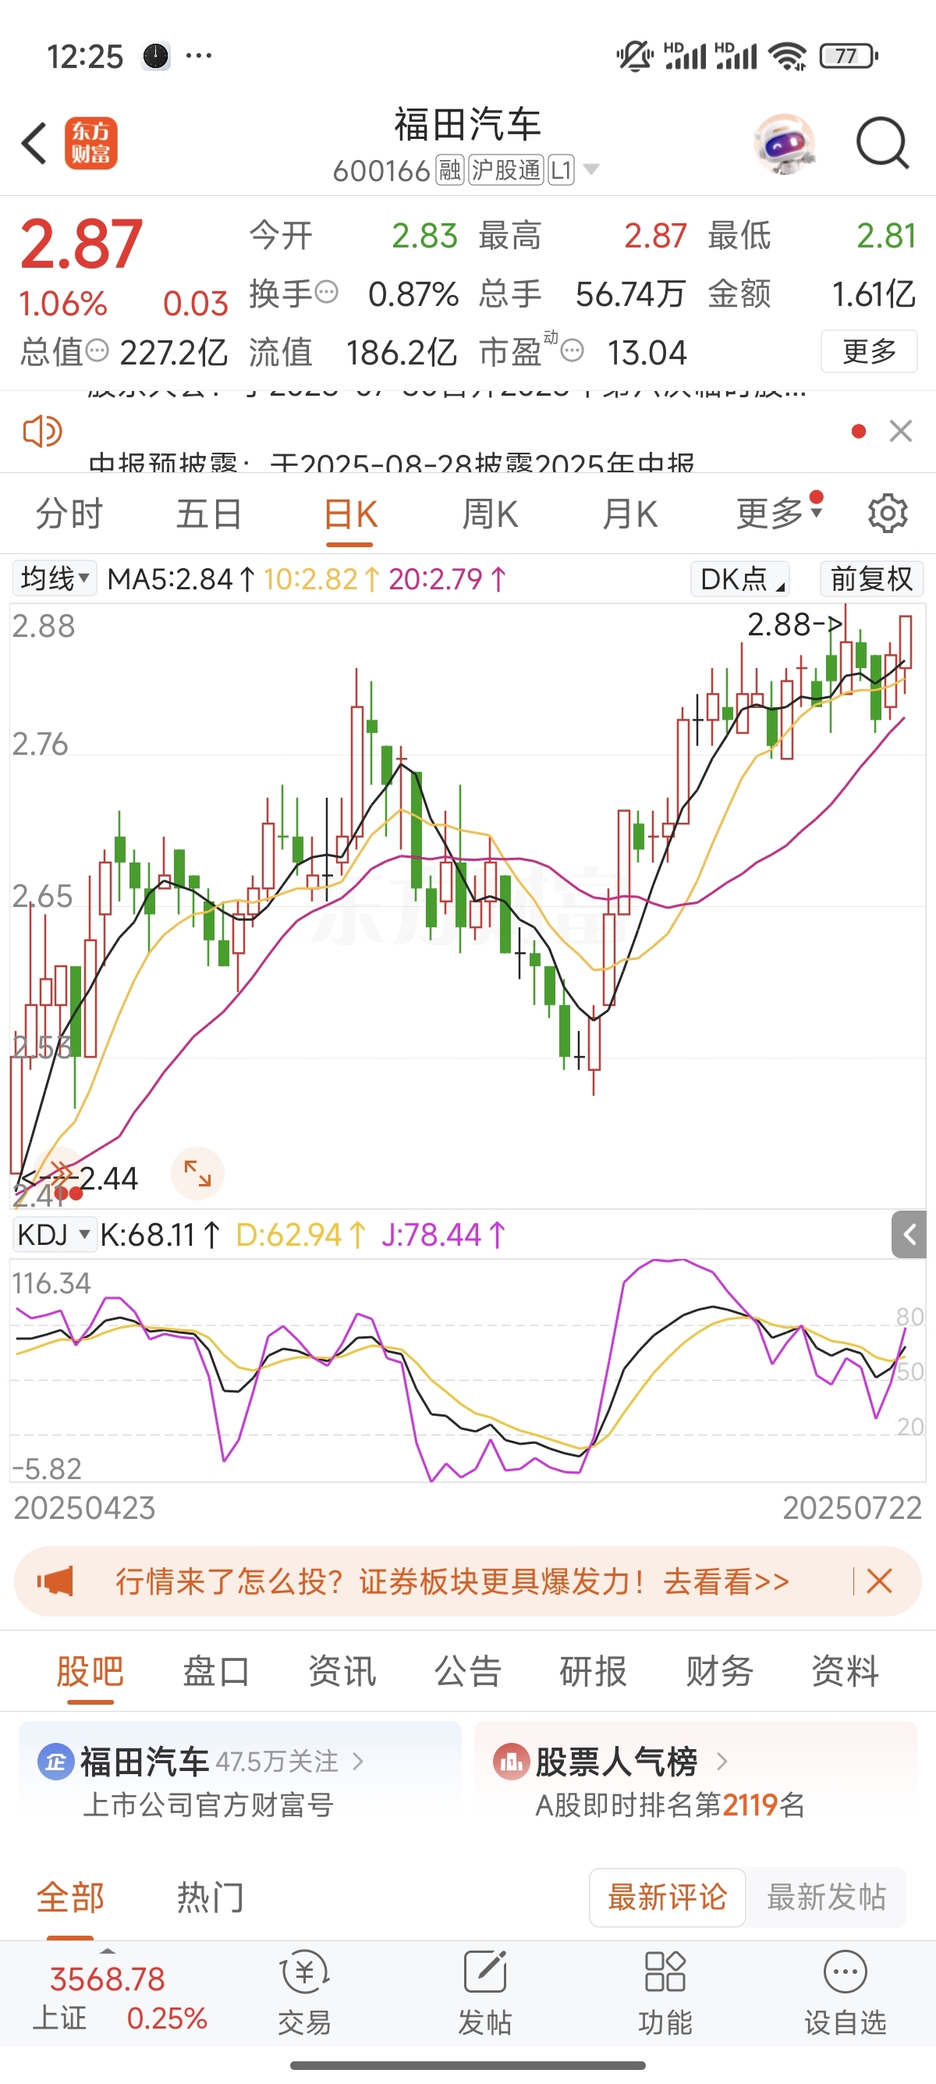This screenshot has width=936, height=2084.
Task: Close the announcement ticker bar
Action: [900, 431]
